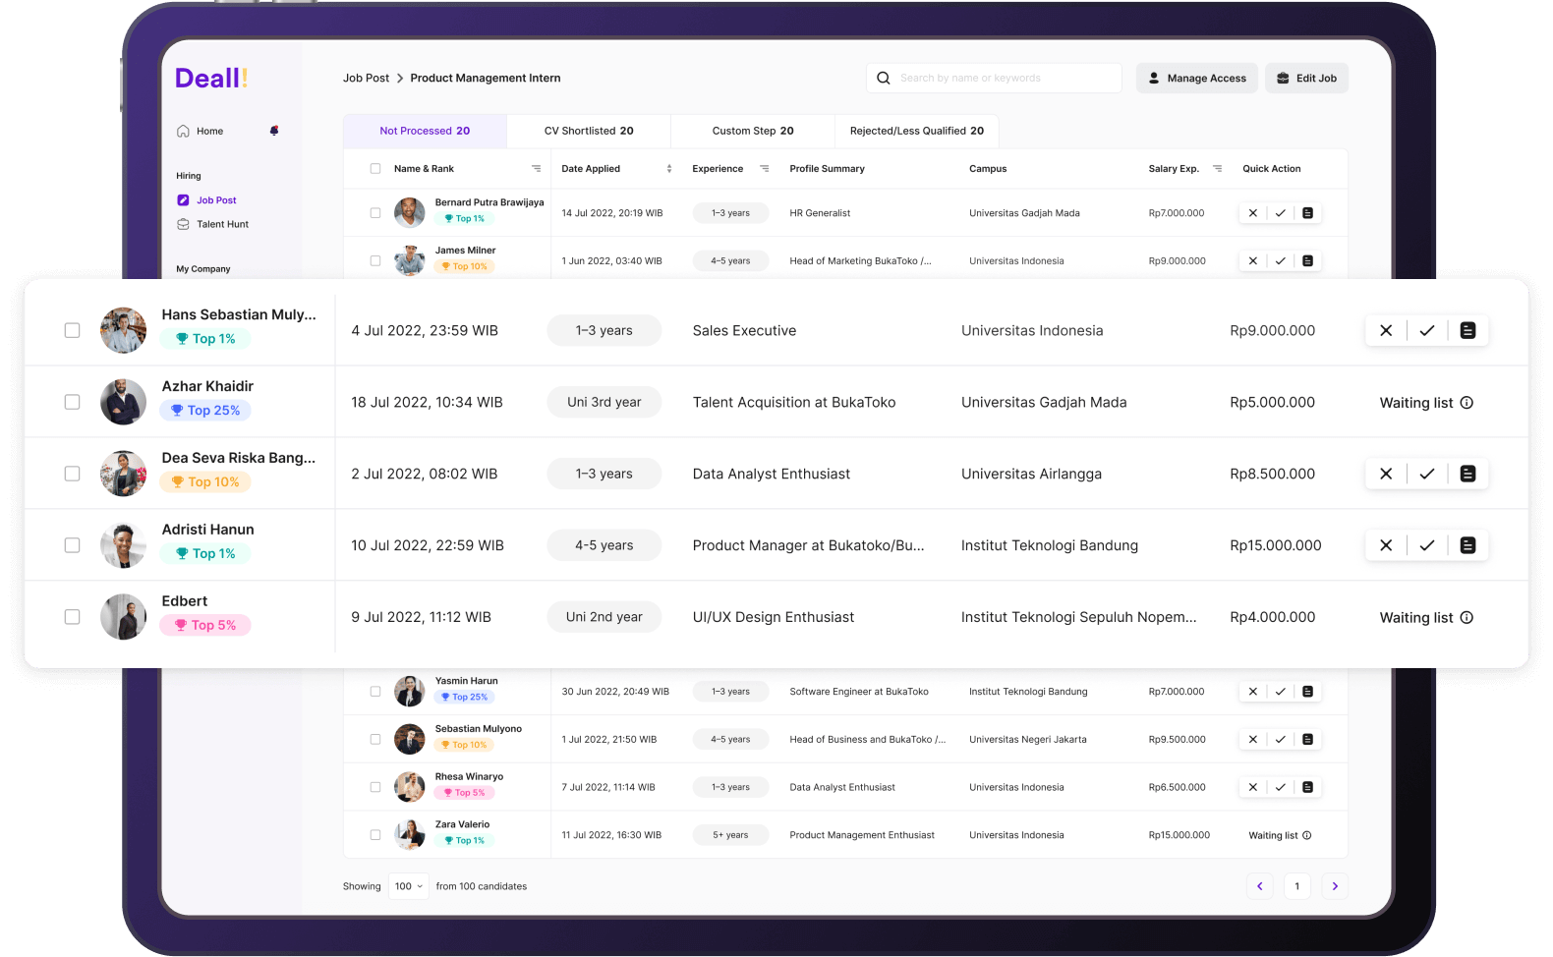Select the checkbox for Edbert
This screenshot has height=957, width=1553.
point(72,617)
